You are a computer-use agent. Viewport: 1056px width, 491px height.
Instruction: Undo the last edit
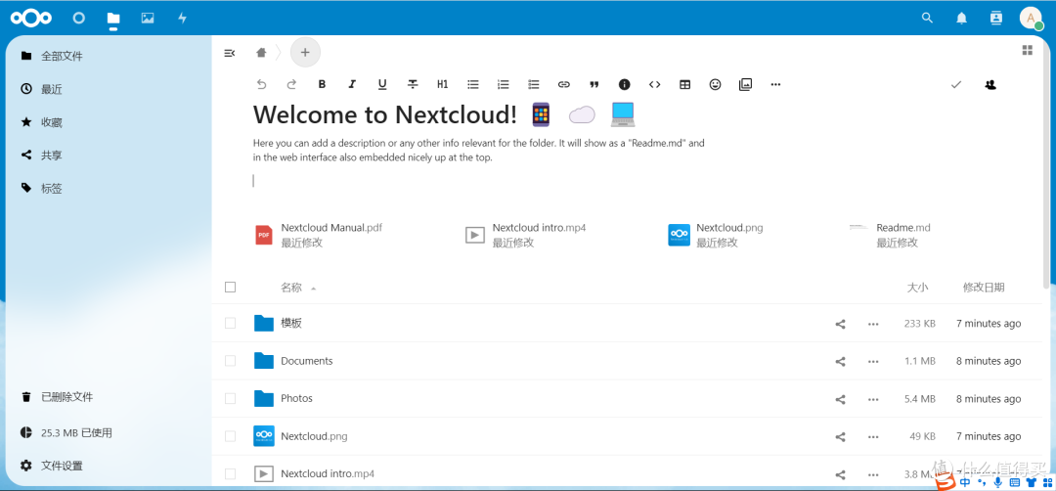click(262, 85)
